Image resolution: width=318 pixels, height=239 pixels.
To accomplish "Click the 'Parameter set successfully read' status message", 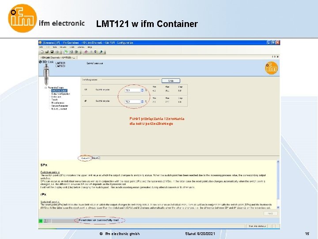I will click(x=99, y=220).
